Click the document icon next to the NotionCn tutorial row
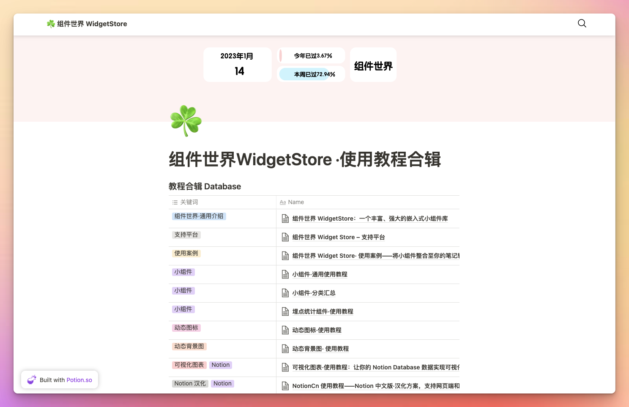This screenshot has height=407, width=629. 285,386
